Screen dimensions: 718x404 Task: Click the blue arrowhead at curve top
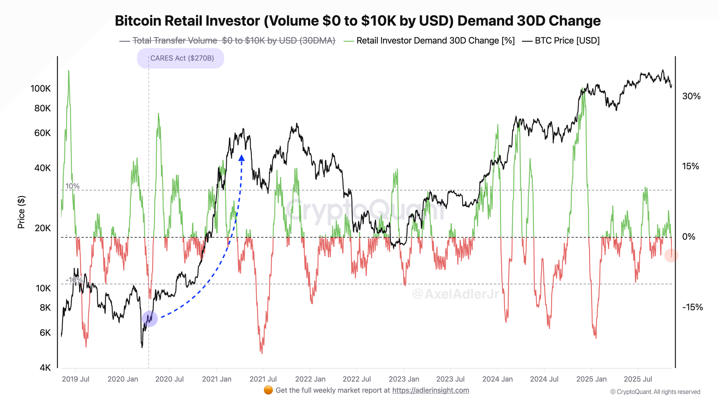coord(242,158)
